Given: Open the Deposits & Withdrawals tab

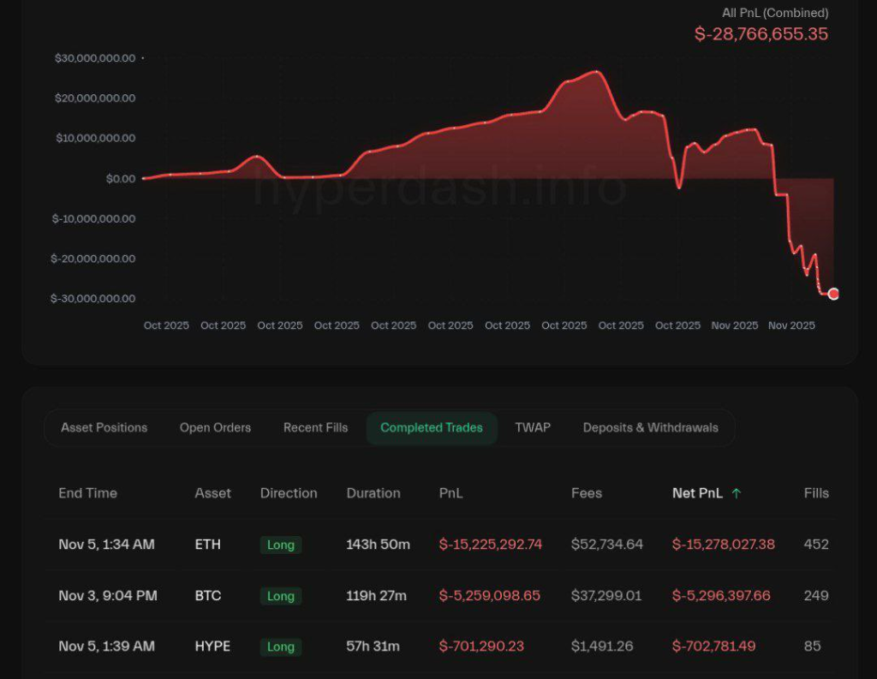Looking at the screenshot, I should click(x=650, y=427).
